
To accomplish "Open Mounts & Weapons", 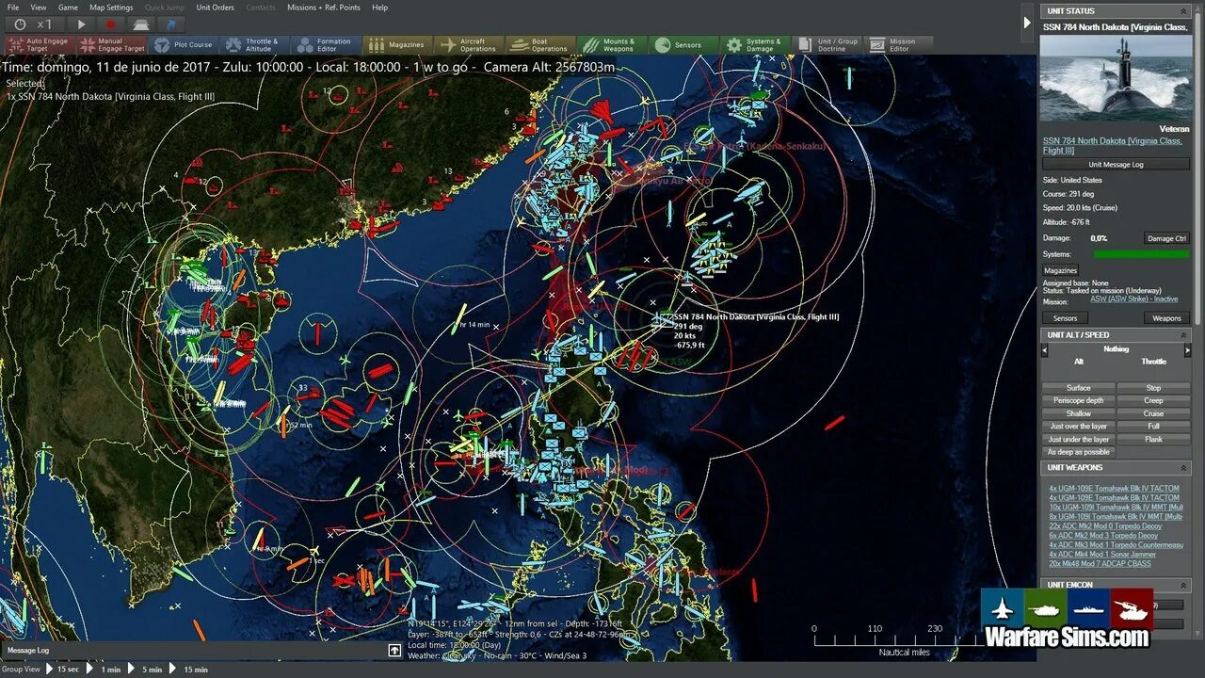I will 612,44.
